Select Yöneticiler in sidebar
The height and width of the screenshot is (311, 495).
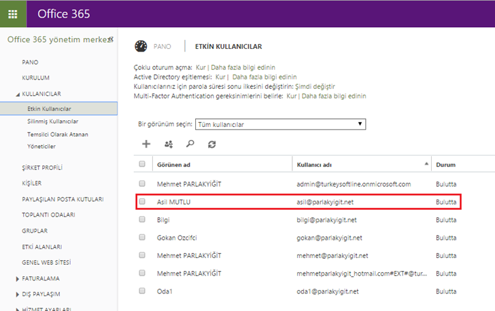[41, 147]
